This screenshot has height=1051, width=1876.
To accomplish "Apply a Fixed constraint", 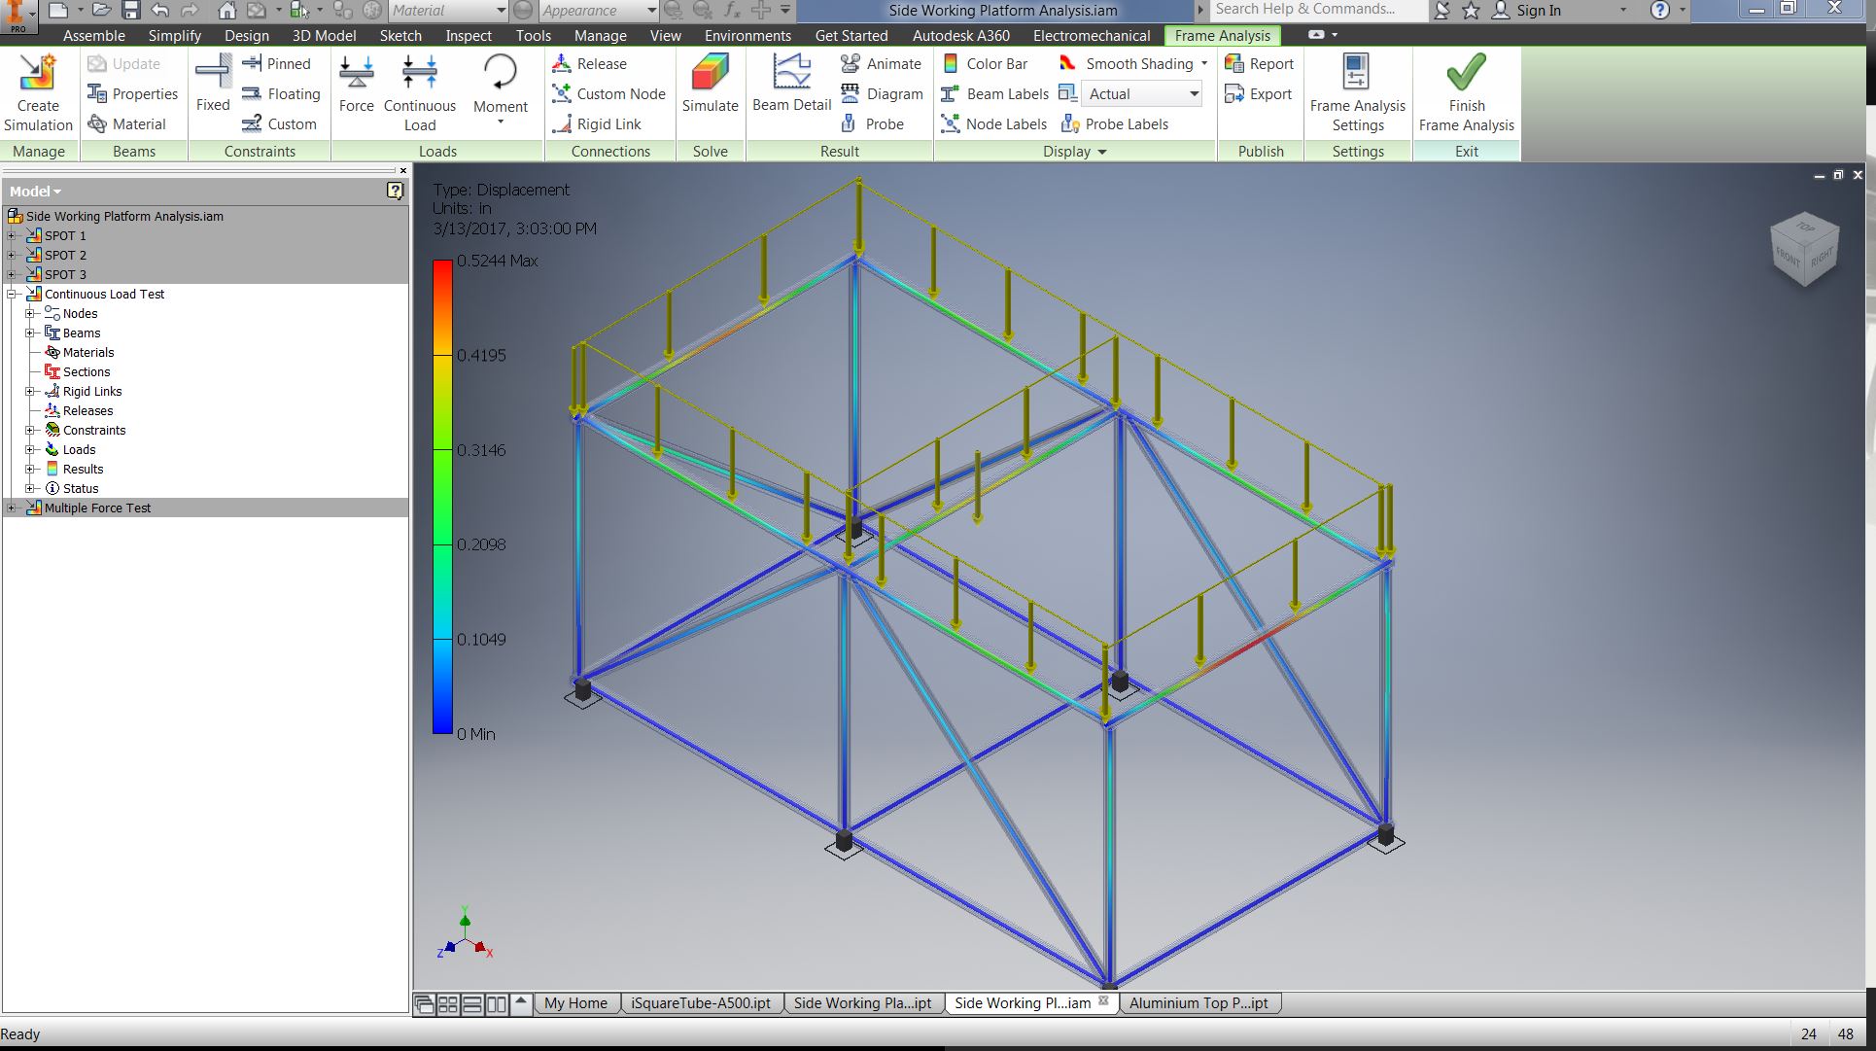I will click(x=212, y=76).
